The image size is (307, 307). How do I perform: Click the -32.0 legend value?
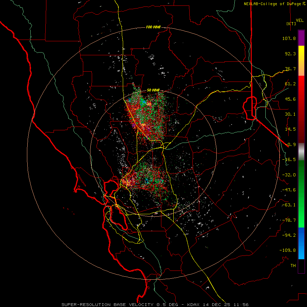pyautogui.click(x=289, y=175)
